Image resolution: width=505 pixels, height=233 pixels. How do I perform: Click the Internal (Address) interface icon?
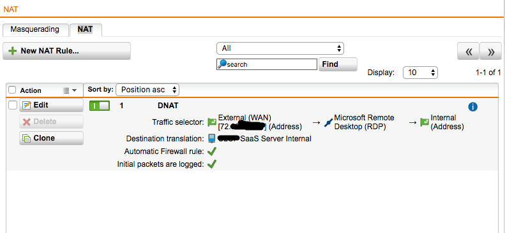(425, 122)
